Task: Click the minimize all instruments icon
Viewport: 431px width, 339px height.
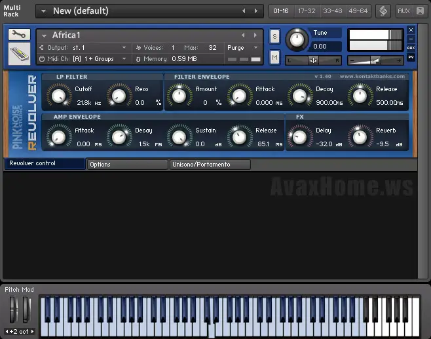Action: point(421,11)
